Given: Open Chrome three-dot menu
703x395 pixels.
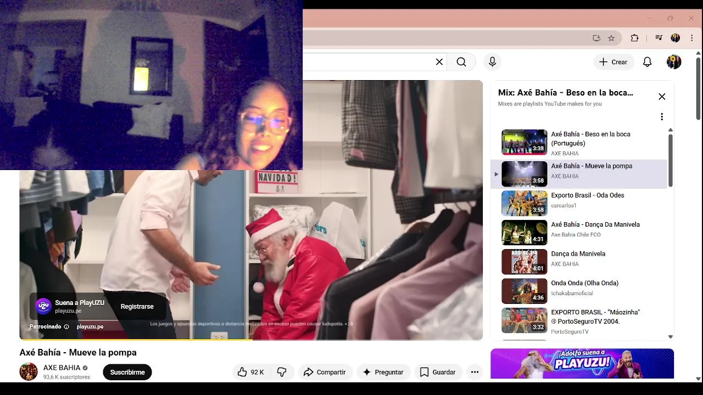Looking at the screenshot, I should [x=692, y=38].
